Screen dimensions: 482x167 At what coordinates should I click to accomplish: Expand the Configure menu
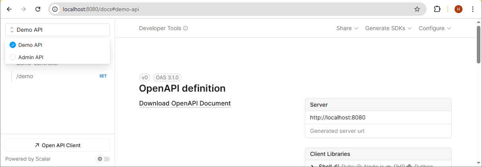(435, 28)
